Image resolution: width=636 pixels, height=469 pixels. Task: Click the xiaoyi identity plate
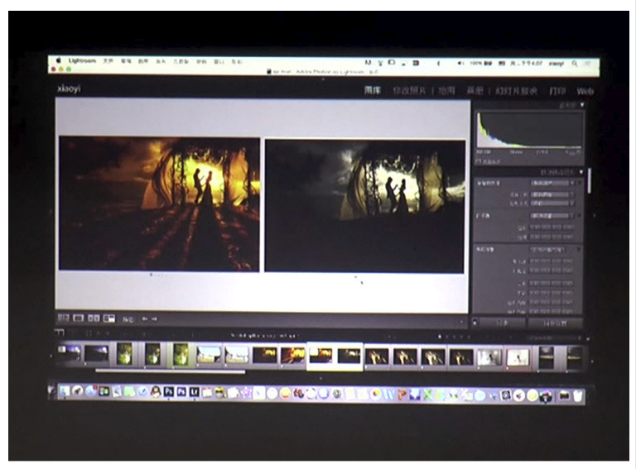[x=69, y=89]
